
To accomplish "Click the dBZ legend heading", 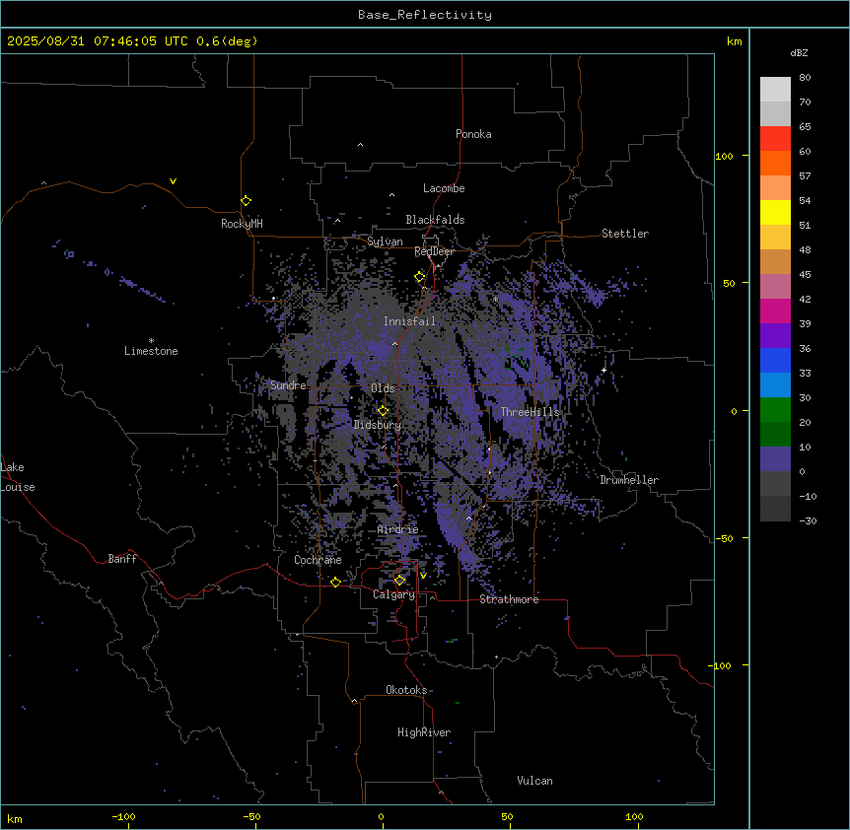I will pos(799,53).
